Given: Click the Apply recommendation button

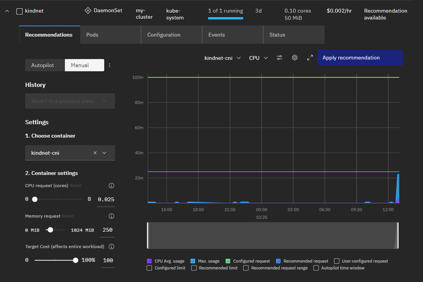Looking at the screenshot, I should [x=360, y=58].
